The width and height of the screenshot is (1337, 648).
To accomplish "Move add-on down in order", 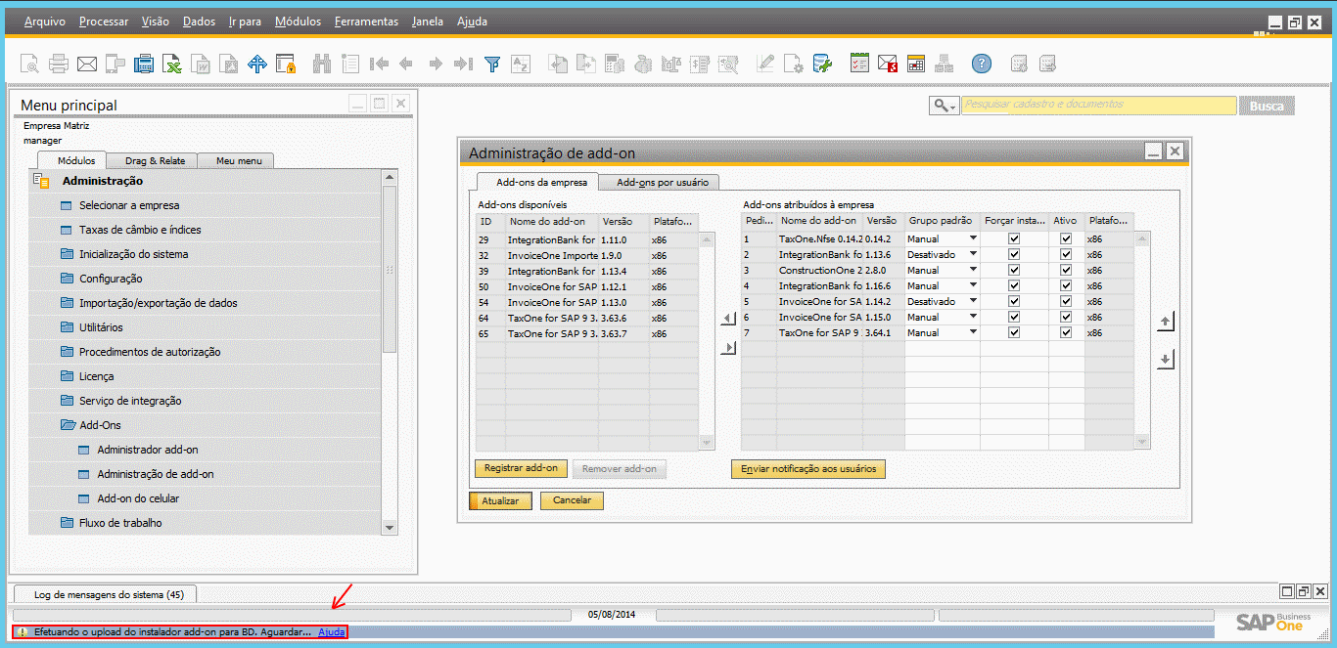I will (1165, 360).
